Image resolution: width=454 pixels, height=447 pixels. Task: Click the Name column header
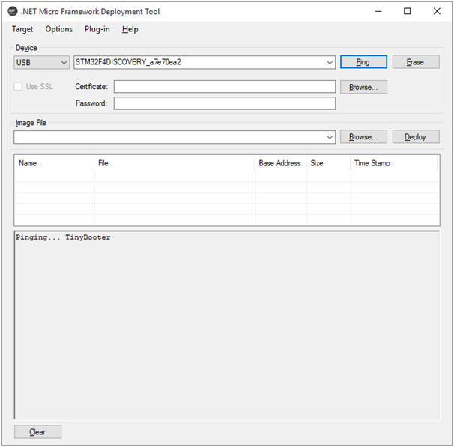point(55,163)
